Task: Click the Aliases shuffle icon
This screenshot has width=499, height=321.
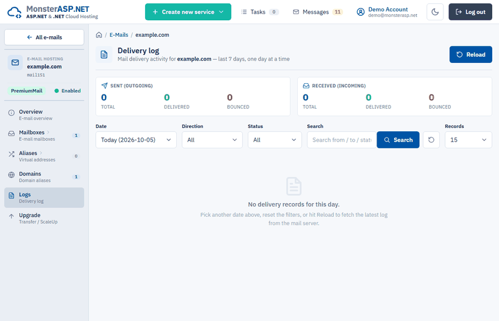Action: click(11, 154)
